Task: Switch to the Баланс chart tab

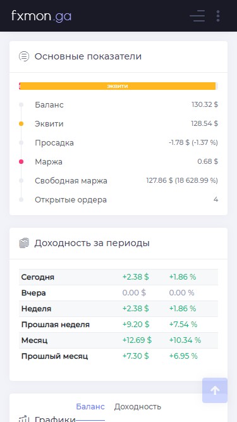Action: click(90, 406)
